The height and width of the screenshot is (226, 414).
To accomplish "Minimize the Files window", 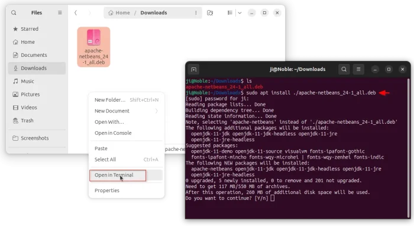I will coord(252,12).
